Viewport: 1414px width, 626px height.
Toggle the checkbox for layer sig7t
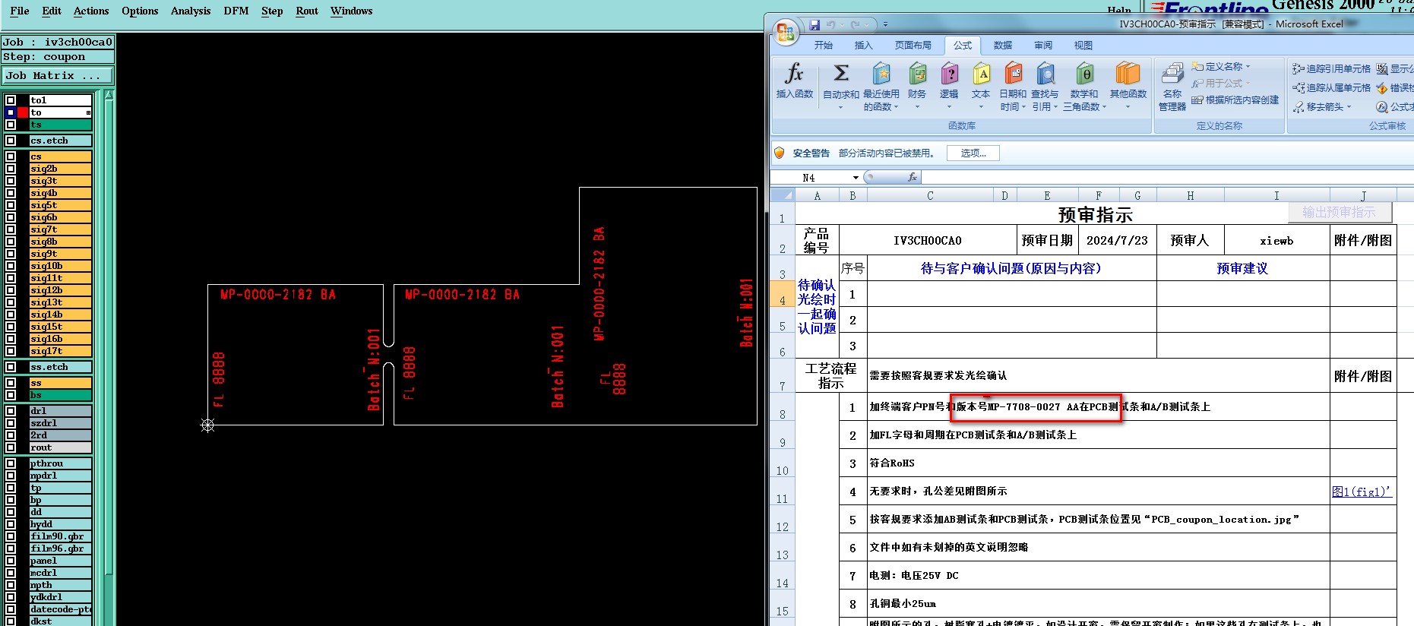(x=11, y=229)
